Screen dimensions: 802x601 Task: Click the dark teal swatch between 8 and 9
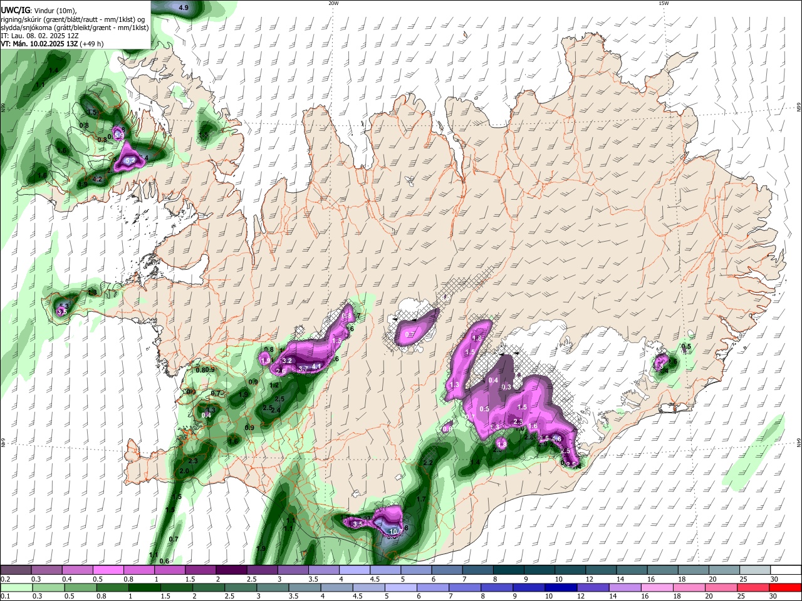tap(509, 570)
